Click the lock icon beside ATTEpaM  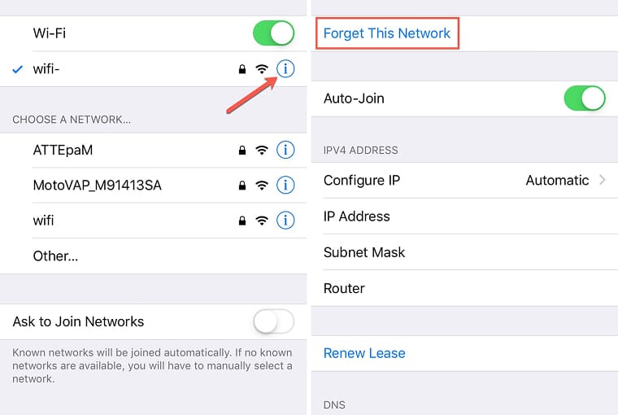[x=242, y=150]
